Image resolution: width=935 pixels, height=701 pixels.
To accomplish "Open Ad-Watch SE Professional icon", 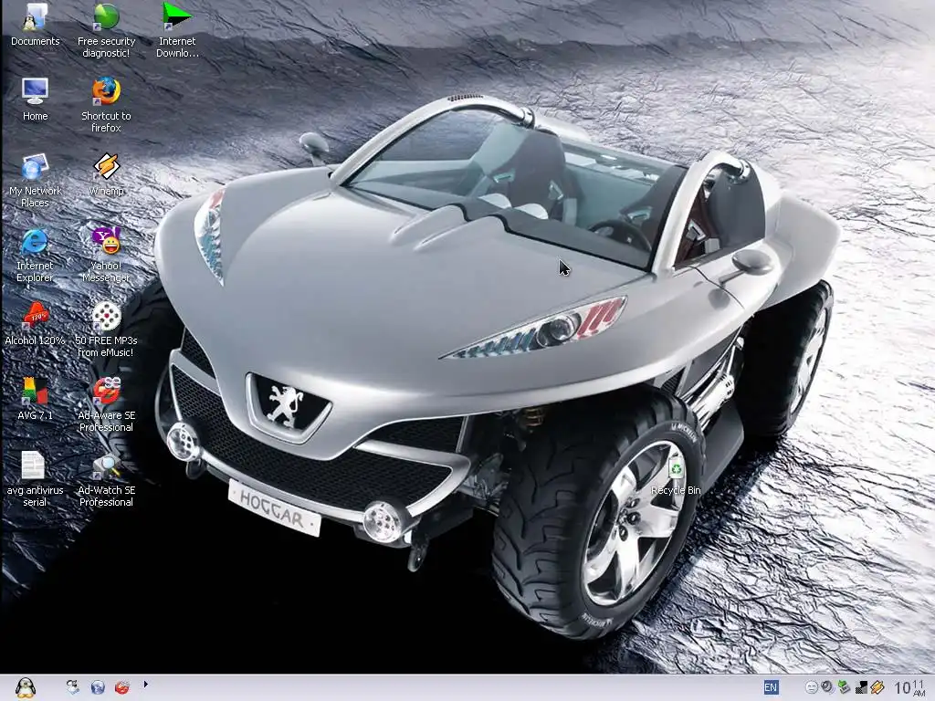I will [106, 480].
